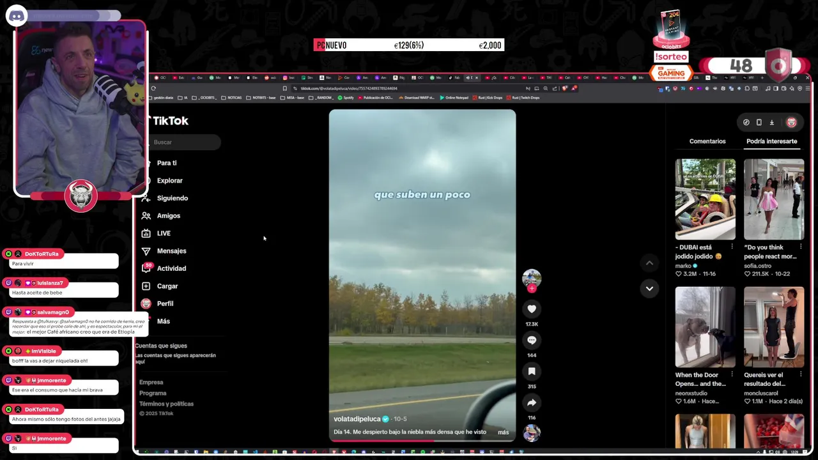The width and height of the screenshot is (818, 460).
Task: Open the "Publicación de OCI" bookmark
Action: pos(375,98)
